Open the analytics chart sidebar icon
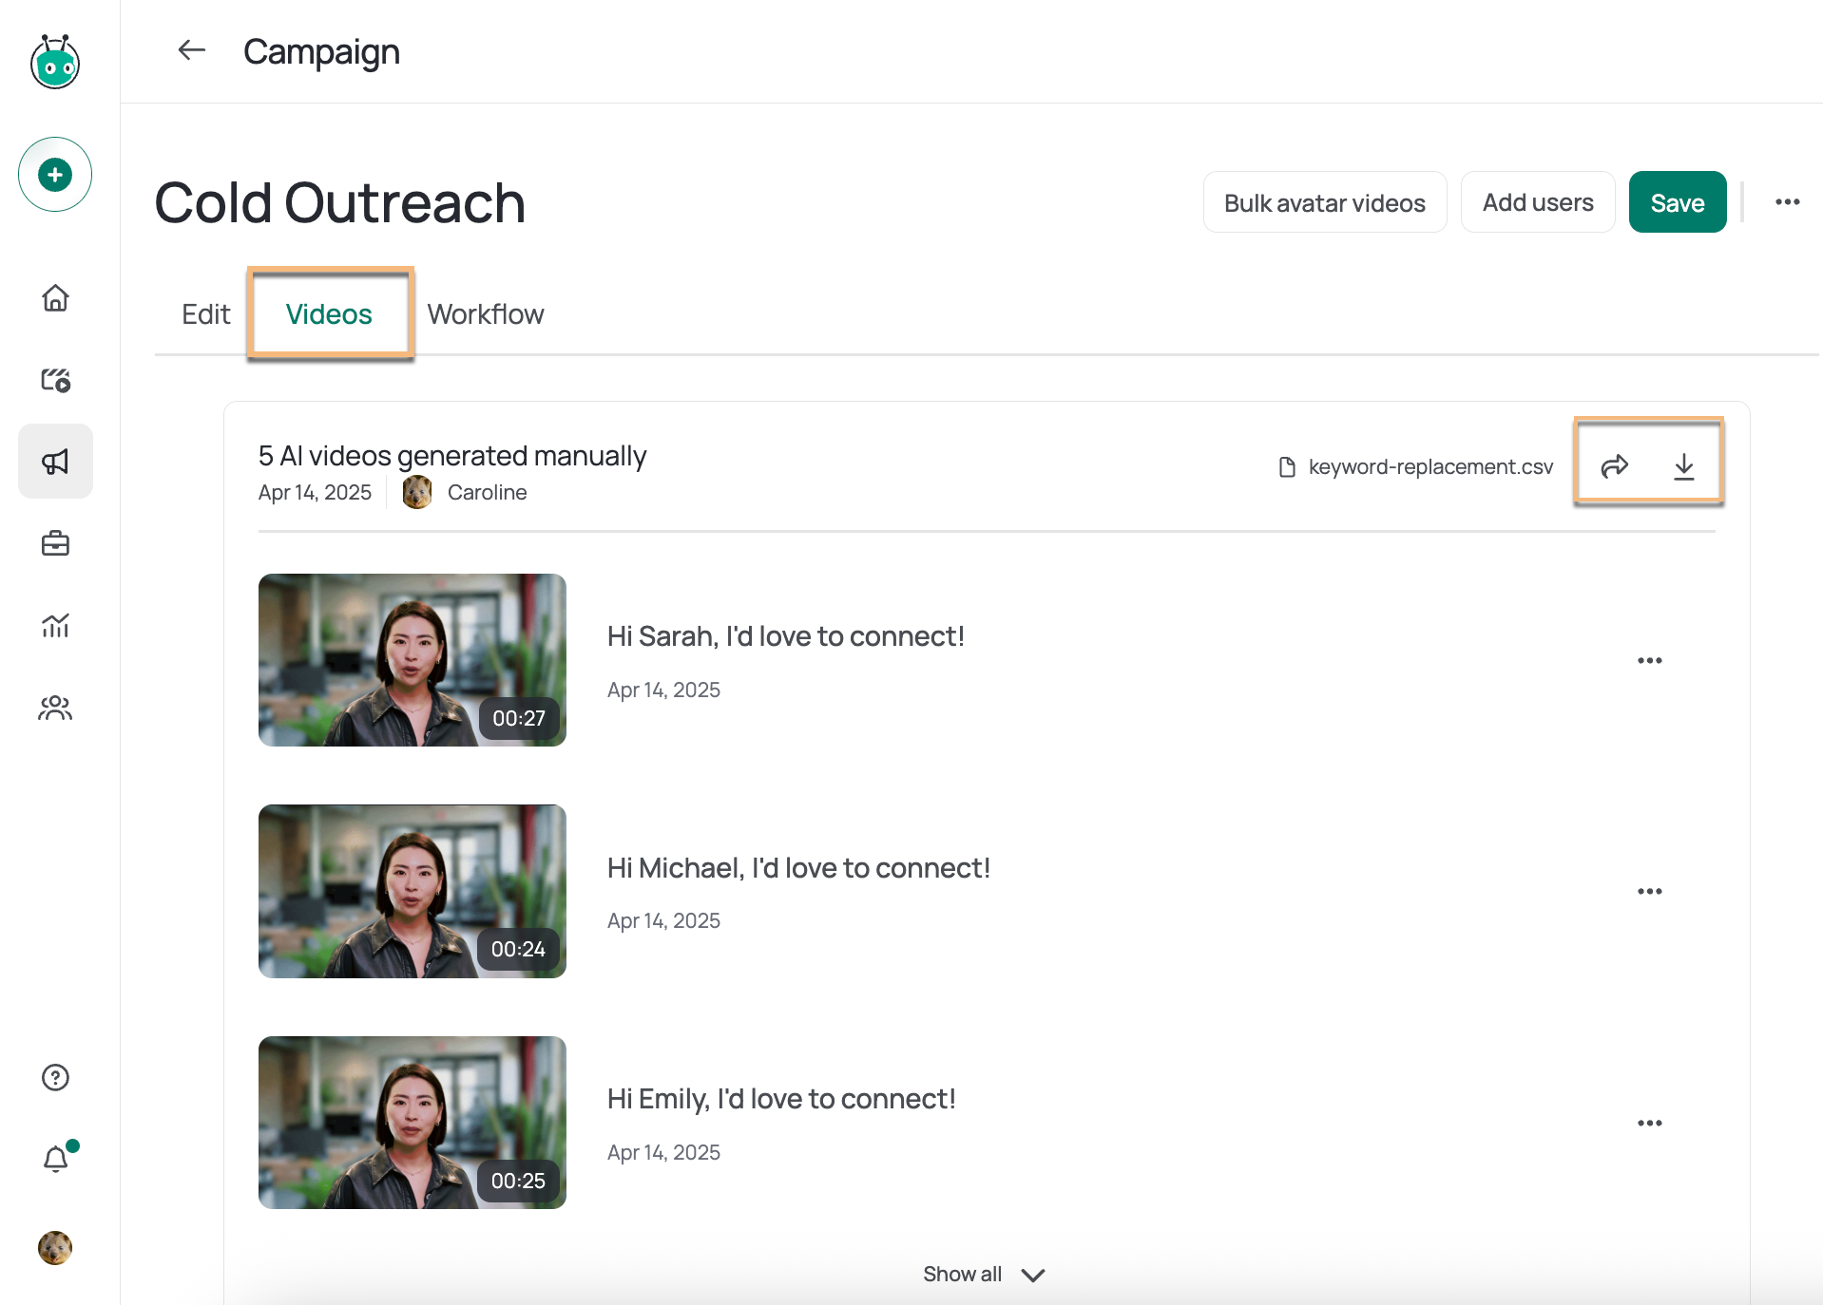Screen dimensions: 1823x1305 (x=55, y=625)
